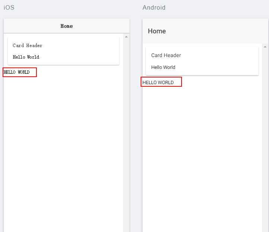Click the iOS platform label

pyautogui.click(x=9, y=7)
